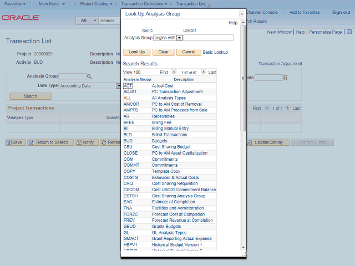Screen dimensions: 355x266
Task: Open the 'begins with' operator dropdown
Action: click(x=179, y=38)
